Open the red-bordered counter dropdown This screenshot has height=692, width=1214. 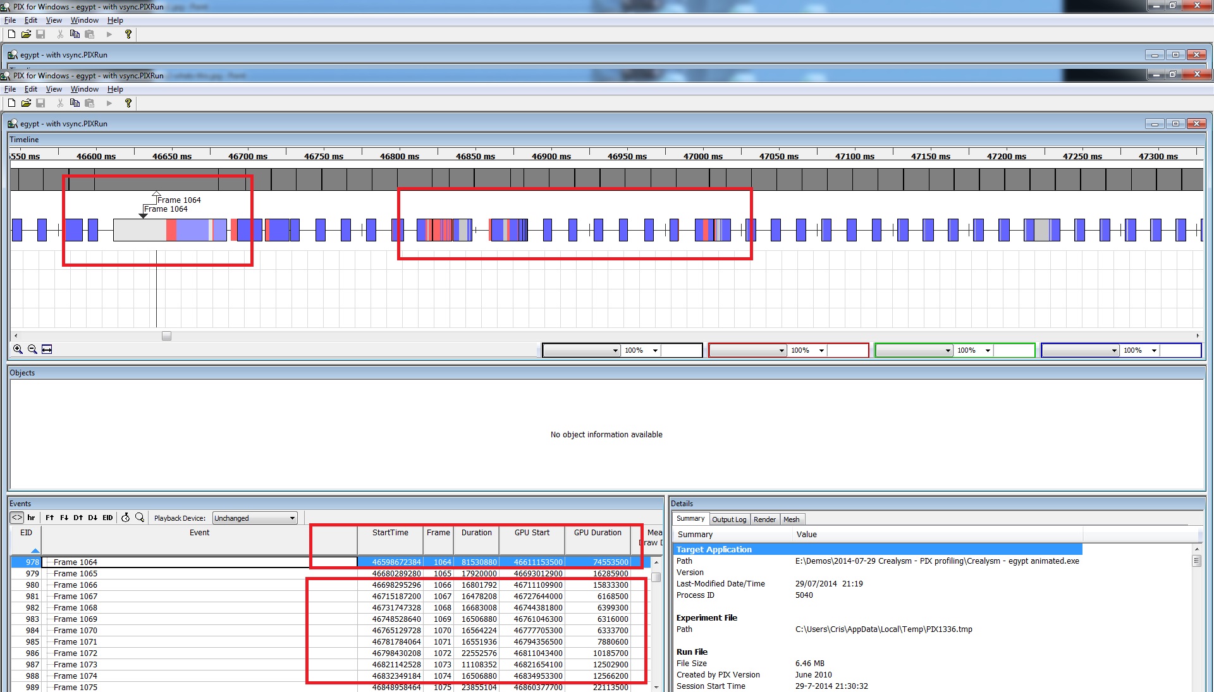781,350
